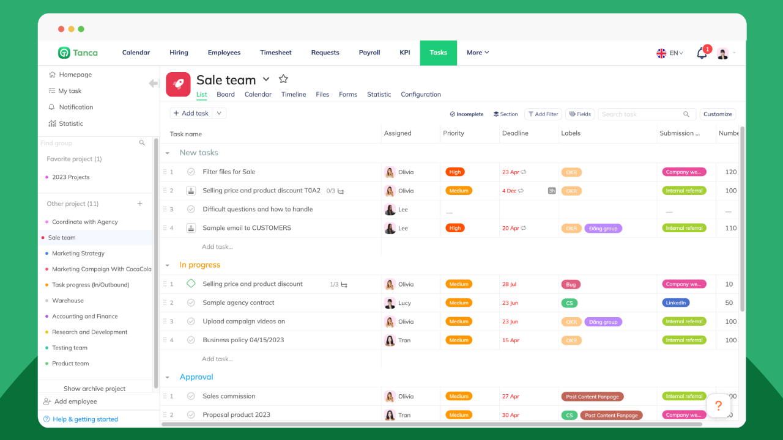
Task: Open the Payroll menu item
Action: 369,53
